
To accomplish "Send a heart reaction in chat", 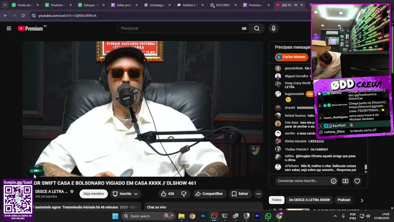I will [357, 181].
